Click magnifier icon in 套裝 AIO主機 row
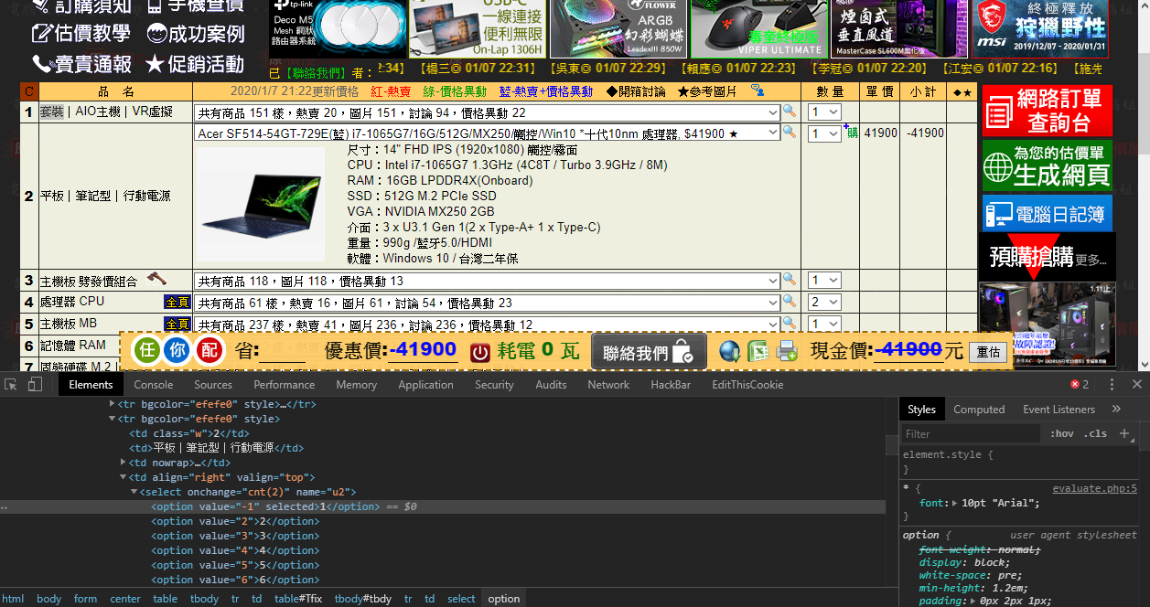This screenshot has height=607, width=1150. (789, 112)
